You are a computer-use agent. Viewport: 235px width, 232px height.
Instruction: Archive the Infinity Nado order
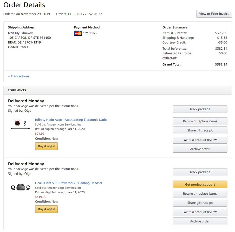(200, 149)
